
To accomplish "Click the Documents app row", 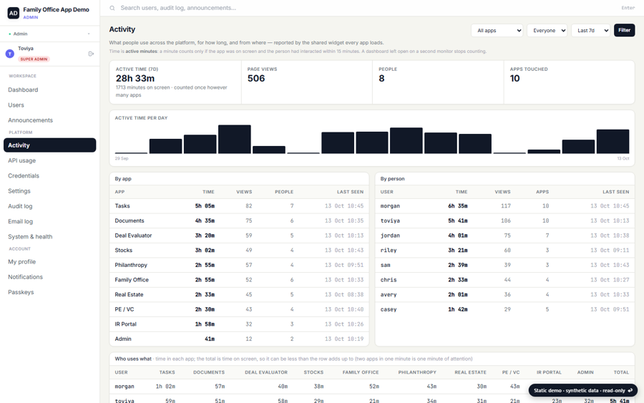I will 239,220.
